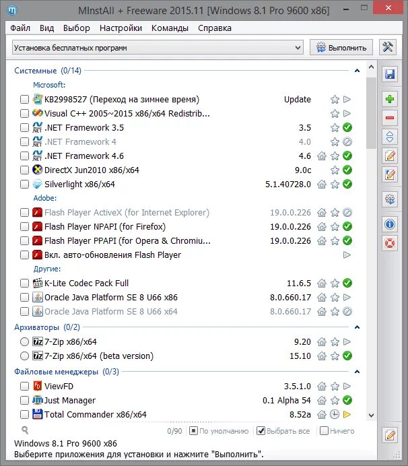Click the MInstAll app icon in title bar
The width and height of the screenshot is (408, 466).
(x=12, y=10)
